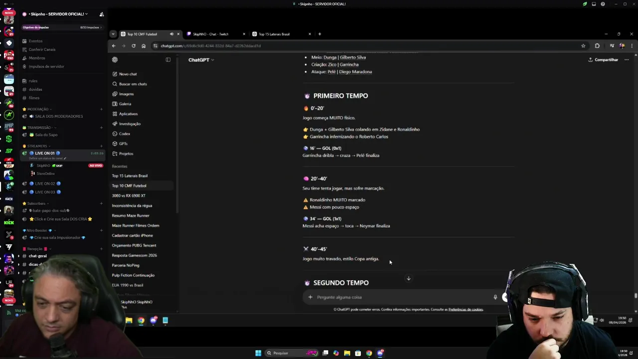Collapse the MODERAÇÃO category
638x359 pixels.
pyautogui.click(x=38, y=109)
